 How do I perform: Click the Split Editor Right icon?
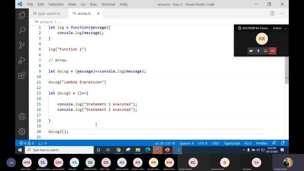click(x=272, y=13)
